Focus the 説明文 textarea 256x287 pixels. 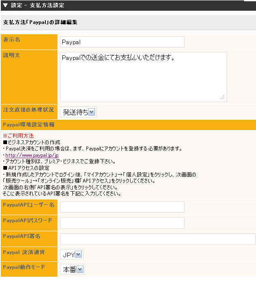click(x=143, y=77)
